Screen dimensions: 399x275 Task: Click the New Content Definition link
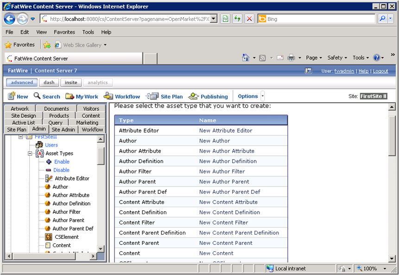coord(229,212)
